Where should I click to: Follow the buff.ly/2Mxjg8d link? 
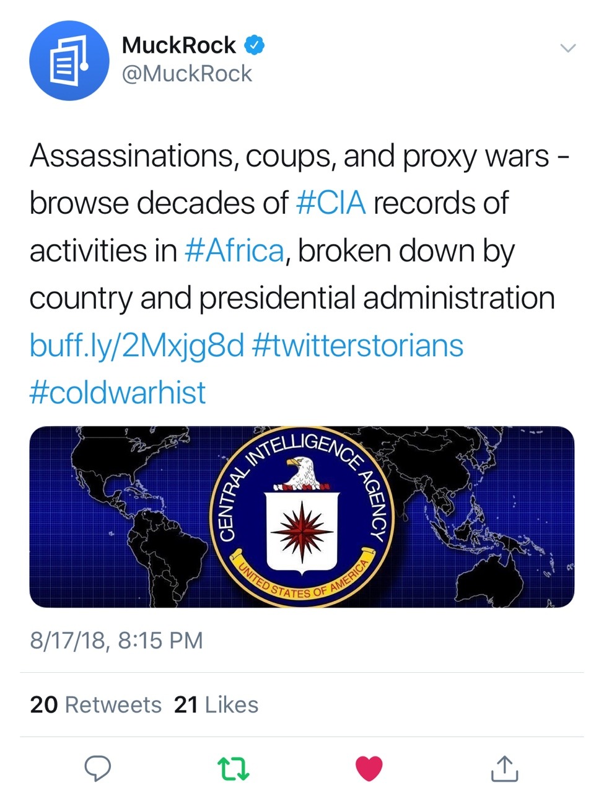click(137, 346)
